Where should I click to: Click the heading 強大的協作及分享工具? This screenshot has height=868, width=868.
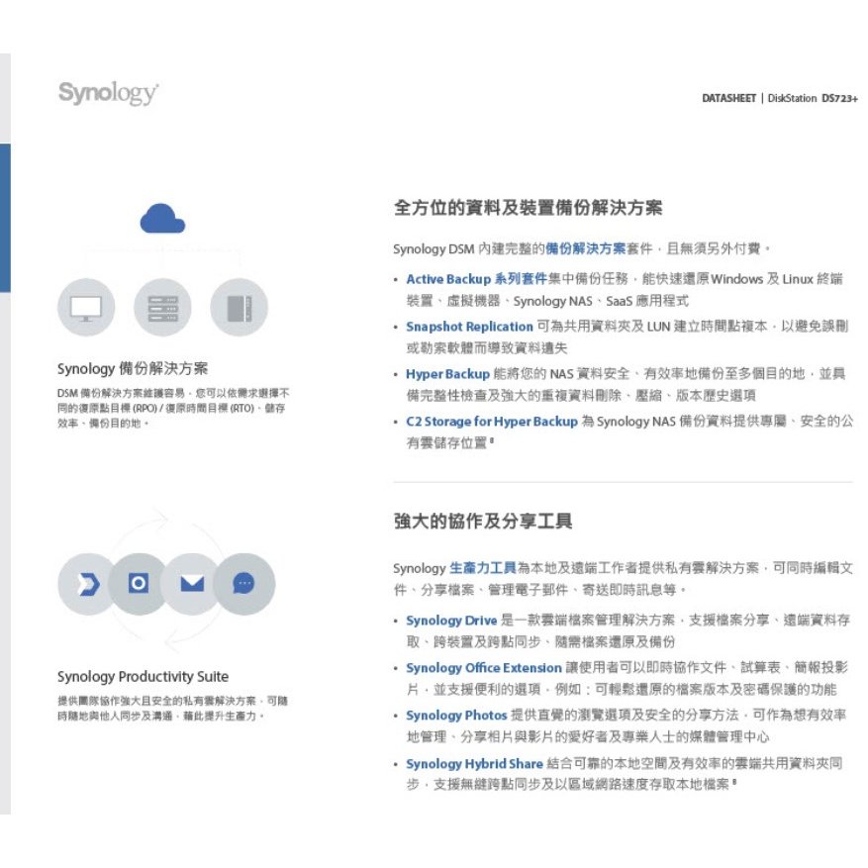[x=483, y=521]
